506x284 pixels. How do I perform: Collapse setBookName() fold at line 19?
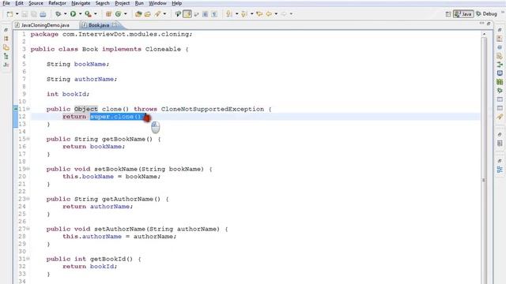pyautogui.click(x=28, y=169)
